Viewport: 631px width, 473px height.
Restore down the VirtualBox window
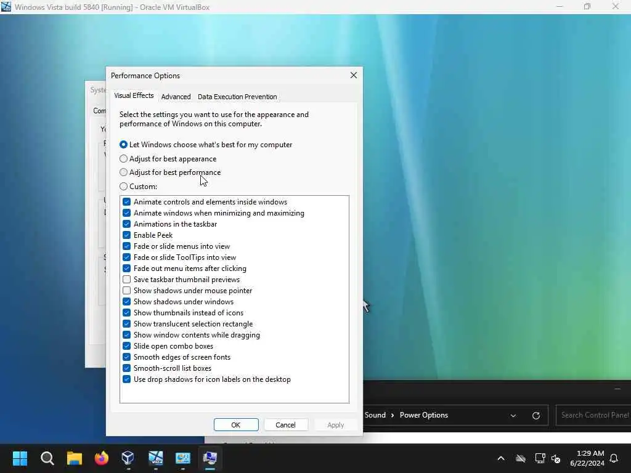(x=587, y=6)
